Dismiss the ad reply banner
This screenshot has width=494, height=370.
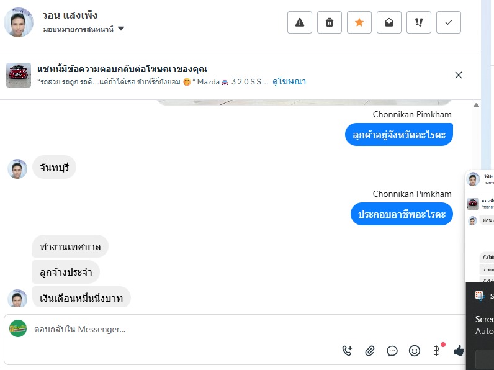(x=459, y=75)
